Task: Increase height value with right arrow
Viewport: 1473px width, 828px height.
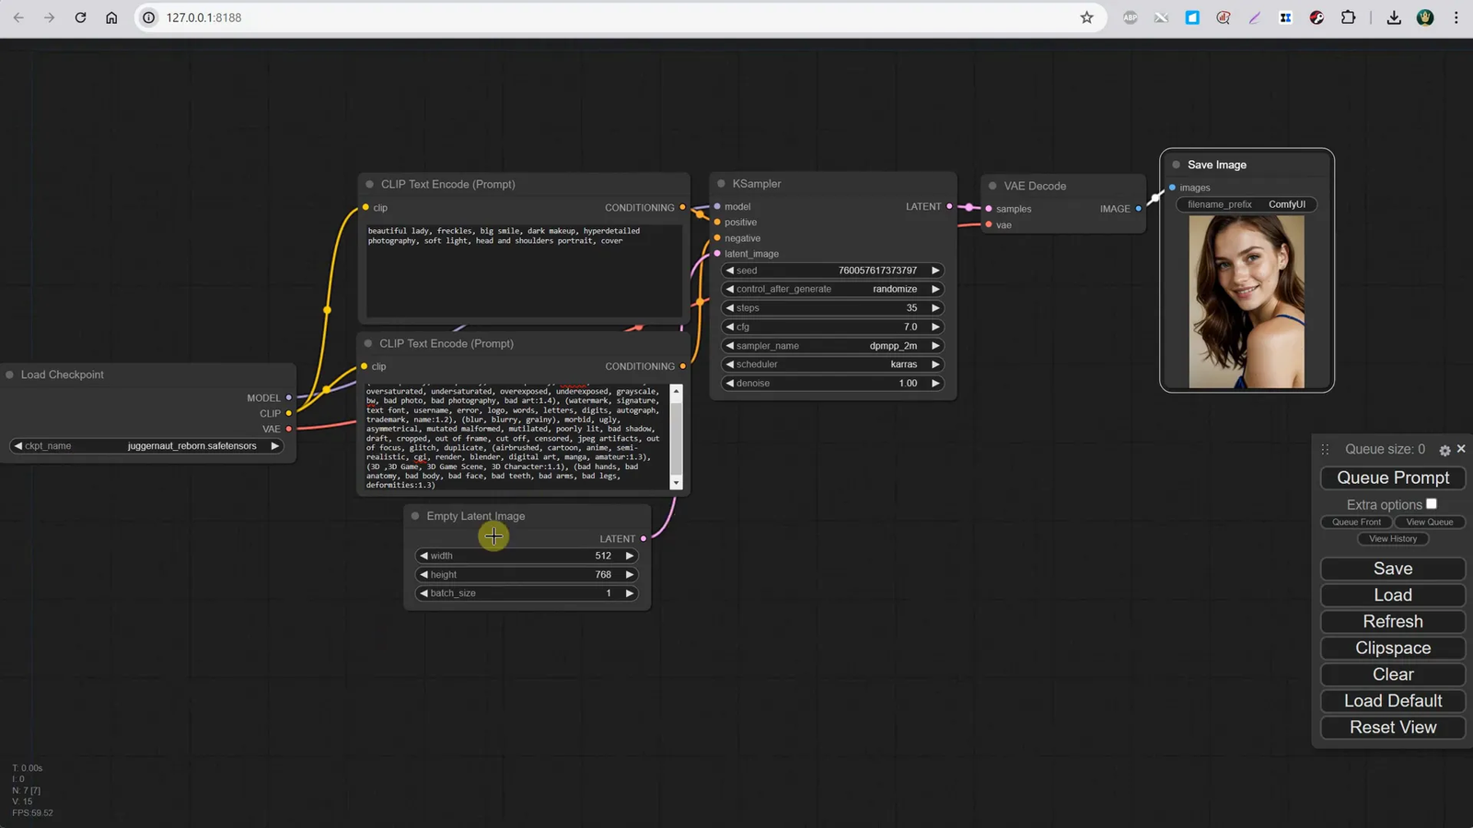Action: [x=630, y=575]
